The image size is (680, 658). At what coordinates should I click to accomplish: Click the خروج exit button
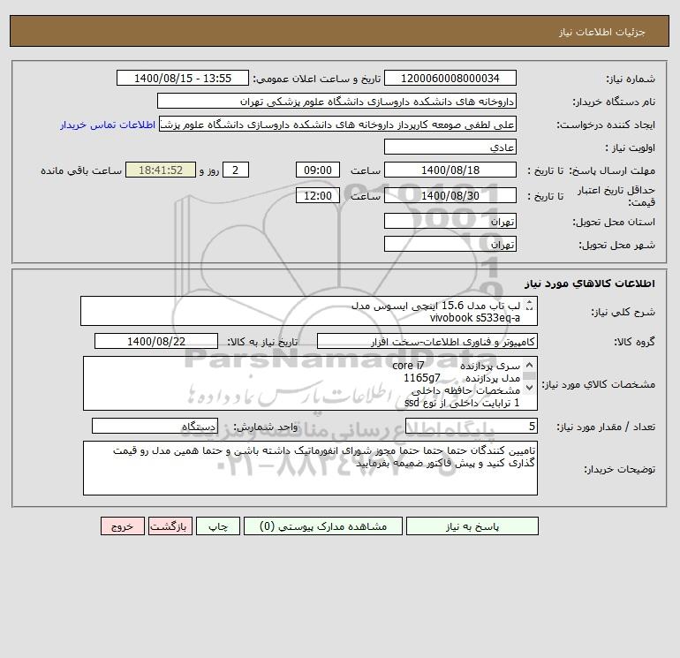pyautogui.click(x=122, y=526)
